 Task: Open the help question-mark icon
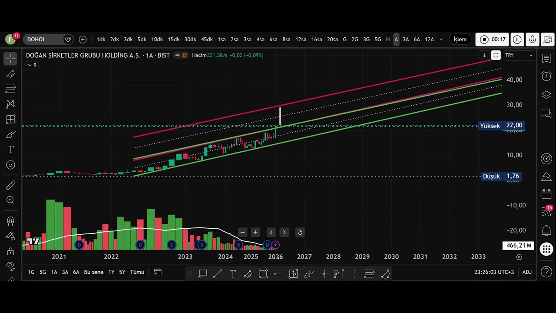(x=546, y=272)
